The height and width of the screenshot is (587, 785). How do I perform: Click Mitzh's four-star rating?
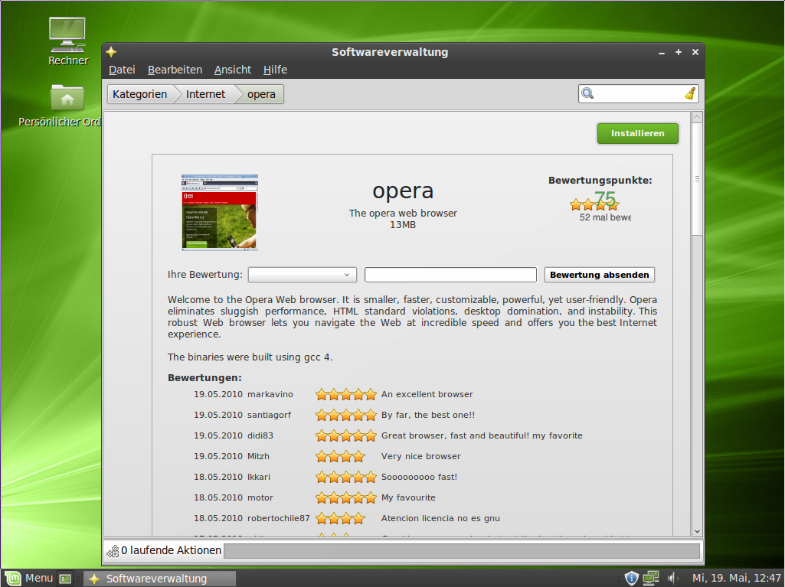coord(340,456)
